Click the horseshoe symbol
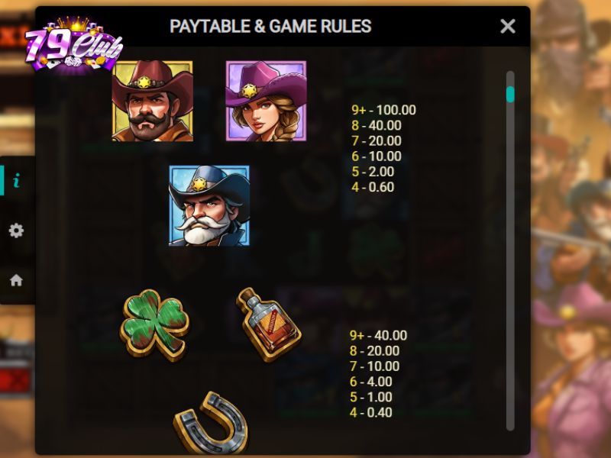Image resolution: width=611 pixels, height=458 pixels. [211, 423]
